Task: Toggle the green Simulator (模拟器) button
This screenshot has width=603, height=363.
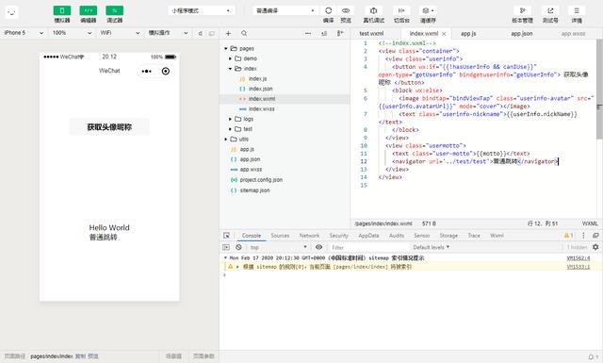Action: (x=62, y=10)
